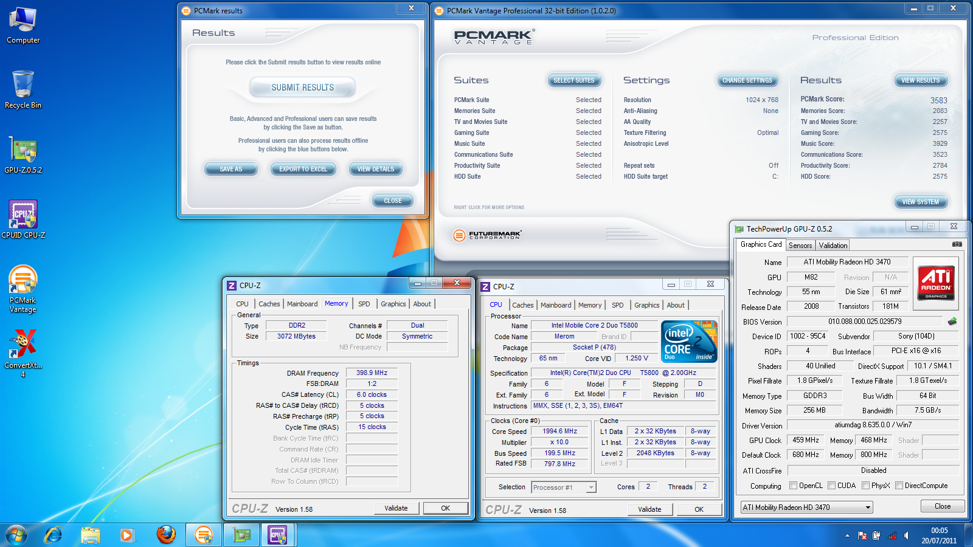Viewport: 973px width, 547px height.
Task: Click CHANGE SETTINGS button
Action: pos(747,80)
